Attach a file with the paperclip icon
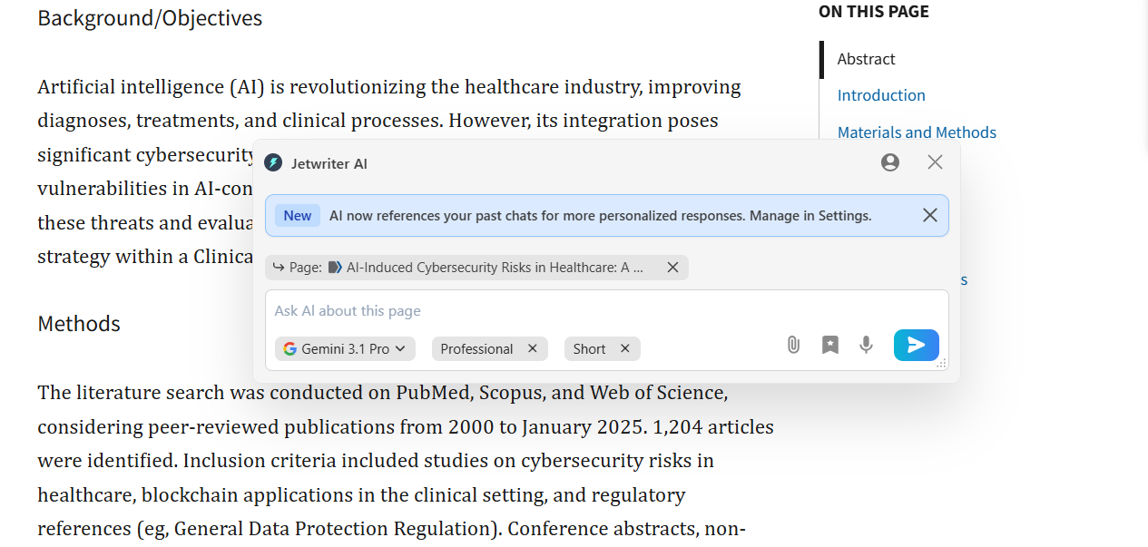 [x=793, y=345]
